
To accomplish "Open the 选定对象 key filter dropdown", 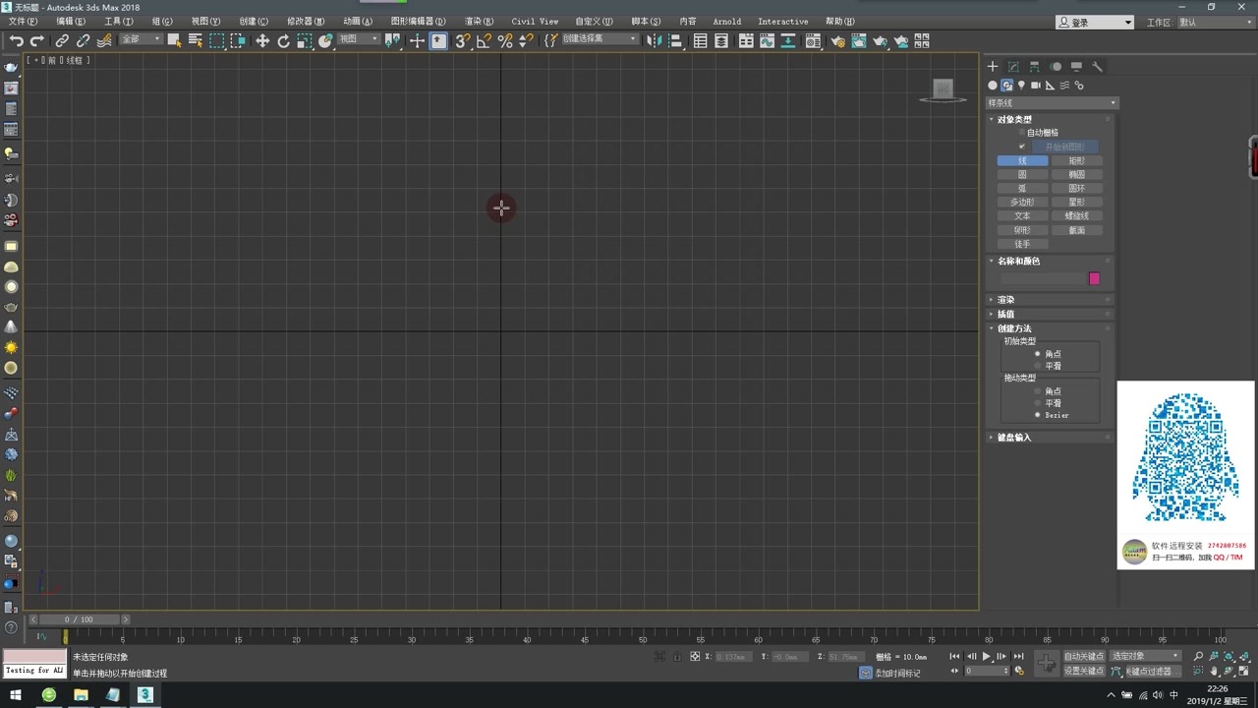I will point(1145,657).
